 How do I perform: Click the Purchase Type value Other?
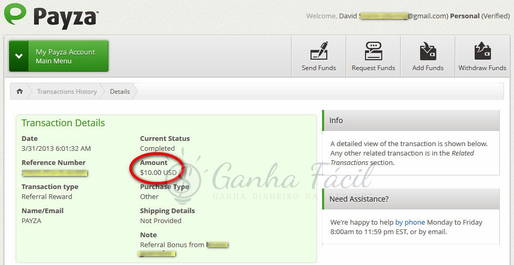[149, 196]
